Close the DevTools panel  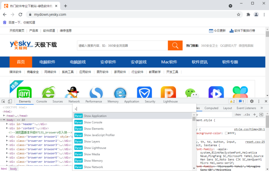[266, 101]
